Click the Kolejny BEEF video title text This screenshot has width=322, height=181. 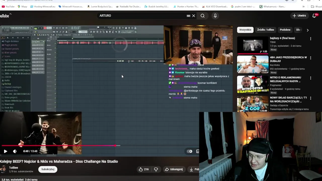(59, 161)
